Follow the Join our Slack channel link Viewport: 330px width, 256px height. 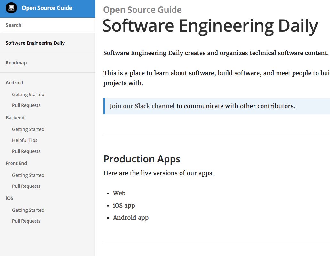click(x=142, y=106)
